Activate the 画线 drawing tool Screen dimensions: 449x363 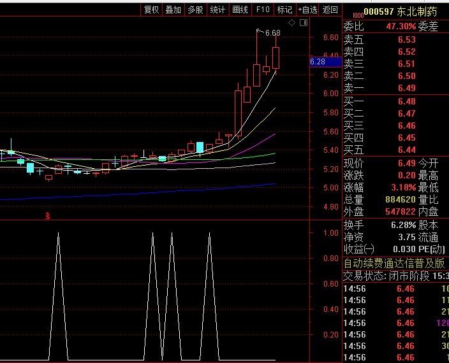click(x=240, y=10)
